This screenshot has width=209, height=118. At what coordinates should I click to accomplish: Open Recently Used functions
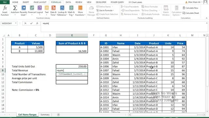[x=24, y=11]
